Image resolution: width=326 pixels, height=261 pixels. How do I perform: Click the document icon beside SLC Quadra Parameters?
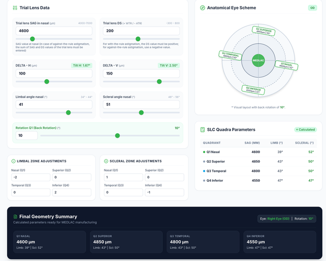click(202, 130)
